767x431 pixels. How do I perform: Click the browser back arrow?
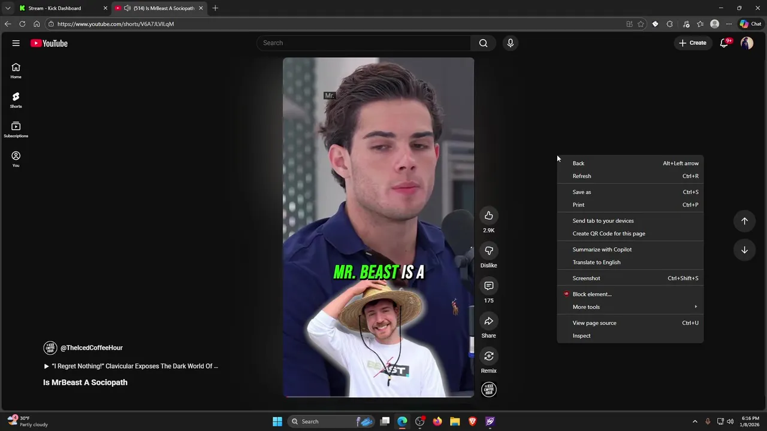(8, 24)
